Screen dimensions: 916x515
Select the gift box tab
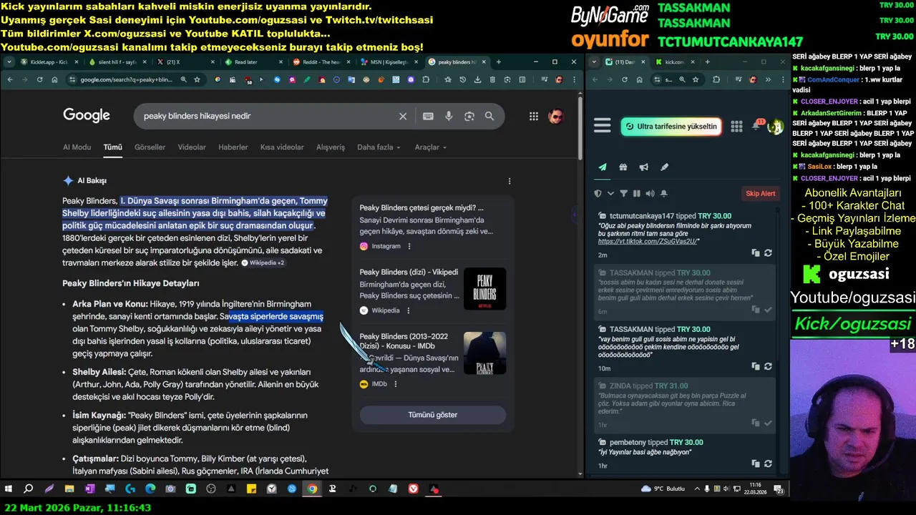(623, 167)
